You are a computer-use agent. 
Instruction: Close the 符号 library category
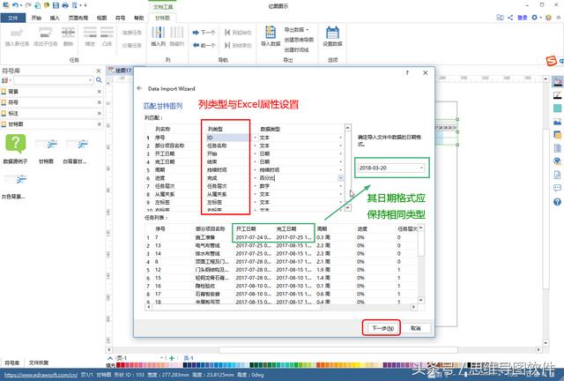tap(100, 102)
